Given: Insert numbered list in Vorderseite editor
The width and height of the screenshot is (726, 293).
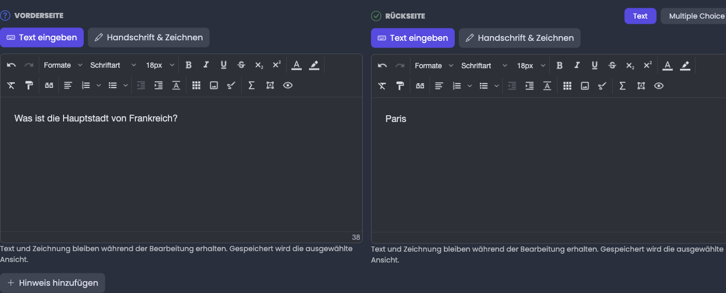Looking at the screenshot, I should [x=86, y=86].
